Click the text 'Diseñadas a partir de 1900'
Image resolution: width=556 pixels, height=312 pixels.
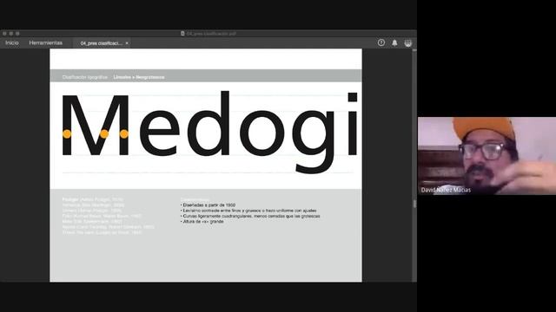[x=209, y=205]
